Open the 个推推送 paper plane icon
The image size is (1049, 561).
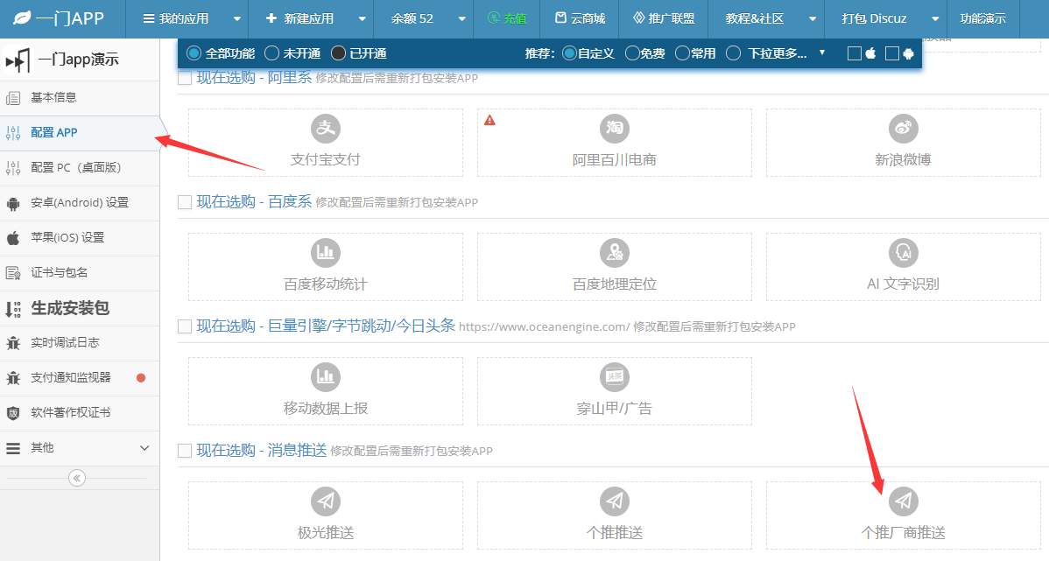pos(614,501)
